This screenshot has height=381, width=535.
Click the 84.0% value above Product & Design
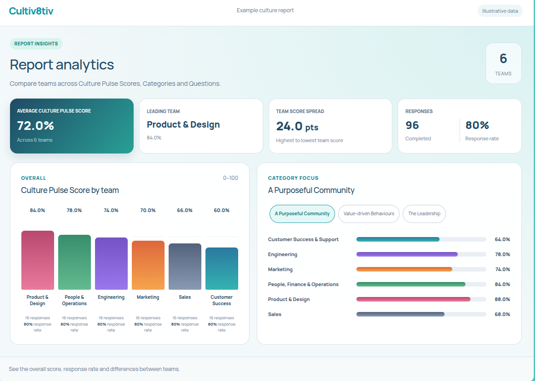[x=38, y=210]
